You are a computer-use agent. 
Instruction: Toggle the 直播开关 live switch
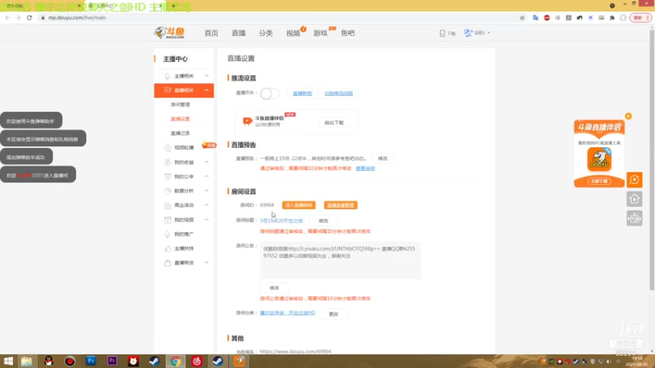tap(269, 93)
